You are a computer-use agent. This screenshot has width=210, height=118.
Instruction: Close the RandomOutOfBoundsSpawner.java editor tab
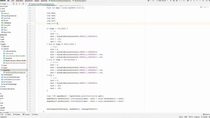(x=55, y=4)
